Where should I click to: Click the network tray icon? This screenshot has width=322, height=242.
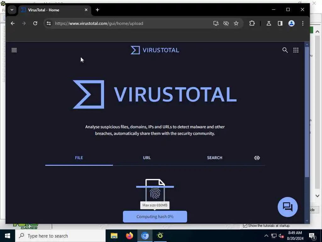coord(274,236)
